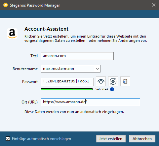Click the Steganos logo in the title bar

tap(6, 5)
